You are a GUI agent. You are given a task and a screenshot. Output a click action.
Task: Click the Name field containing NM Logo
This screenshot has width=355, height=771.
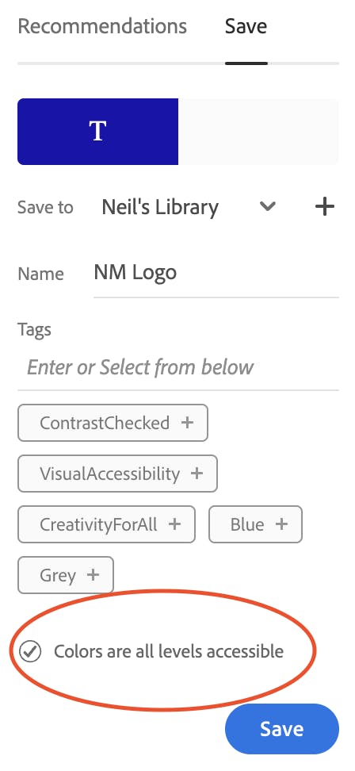tap(216, 274)
